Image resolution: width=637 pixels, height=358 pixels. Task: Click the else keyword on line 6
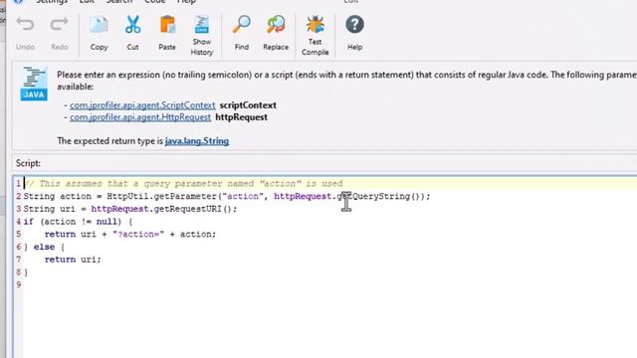[x=44, y=247]
